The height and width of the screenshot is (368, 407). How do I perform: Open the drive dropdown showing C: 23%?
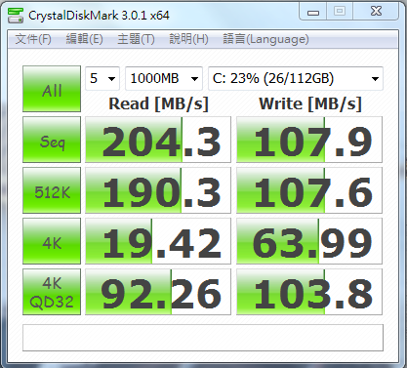point(296,78)
